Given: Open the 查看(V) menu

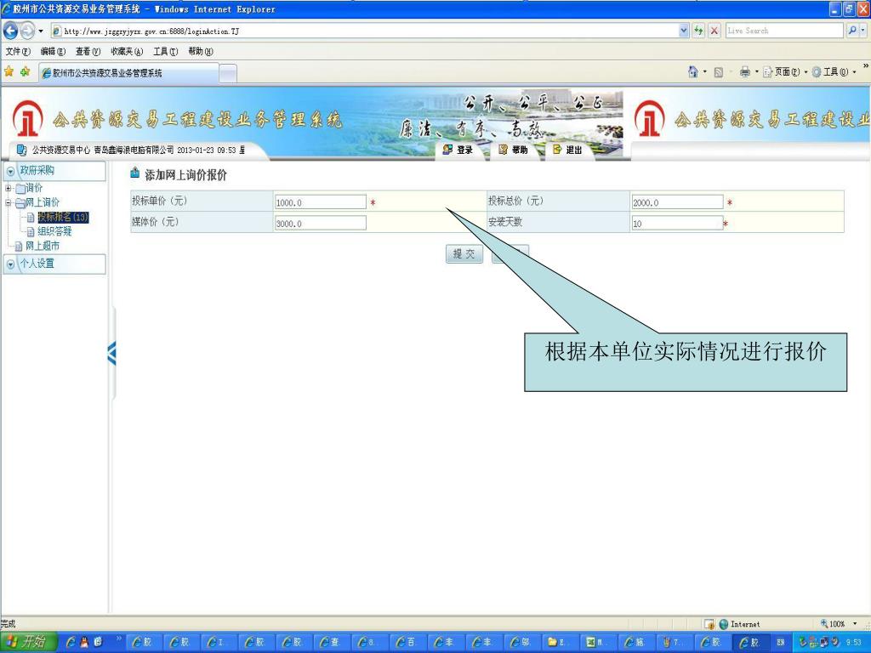Looking at the screenshot, I should pyautogui.click(x=88, y=52).
